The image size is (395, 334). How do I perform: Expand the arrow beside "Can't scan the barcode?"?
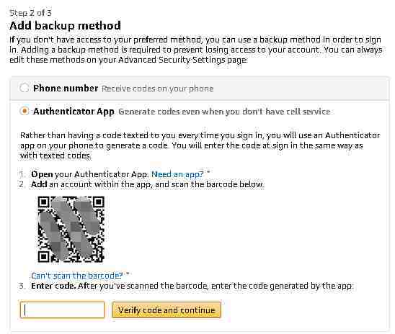128,274
